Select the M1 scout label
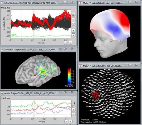 click(9, 114)
